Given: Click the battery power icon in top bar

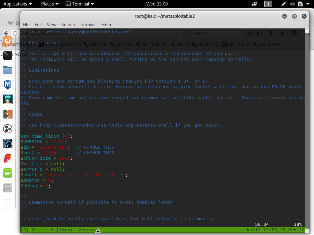Looking at the screenshot, I should point(301,4).
